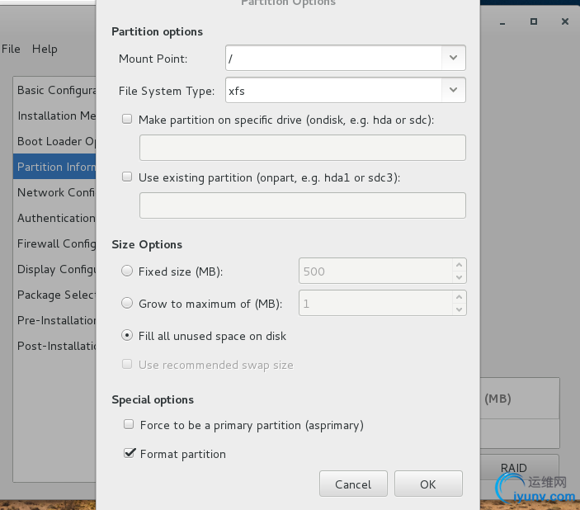Uncheck the Format partition checkbox
Viewport: 580px width, 510px height.
click(128, 453)
